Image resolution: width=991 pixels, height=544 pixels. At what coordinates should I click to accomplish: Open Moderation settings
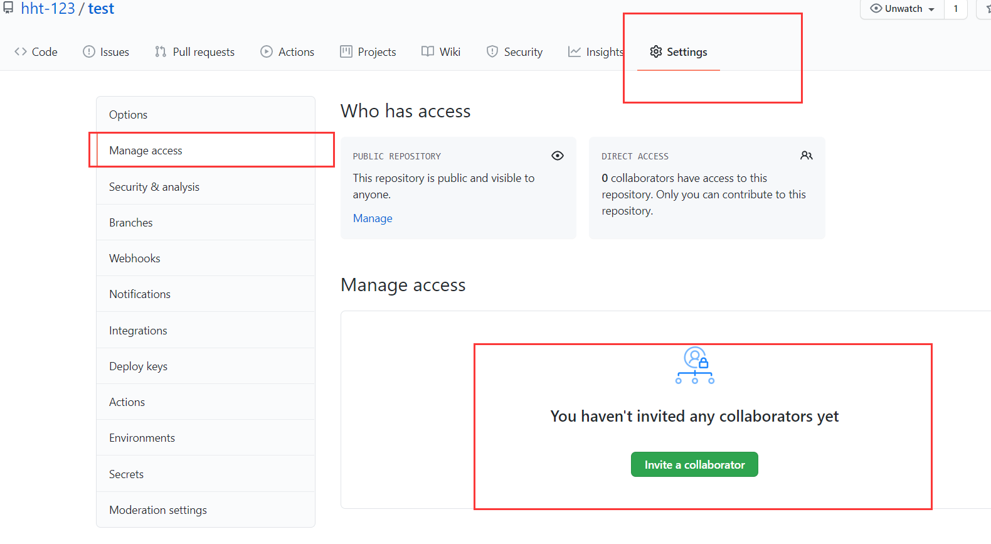coord(206,510)
